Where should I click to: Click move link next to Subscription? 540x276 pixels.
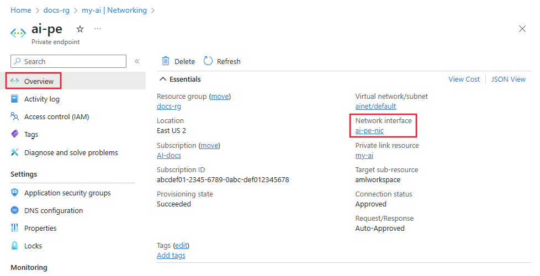pos(209,146)
